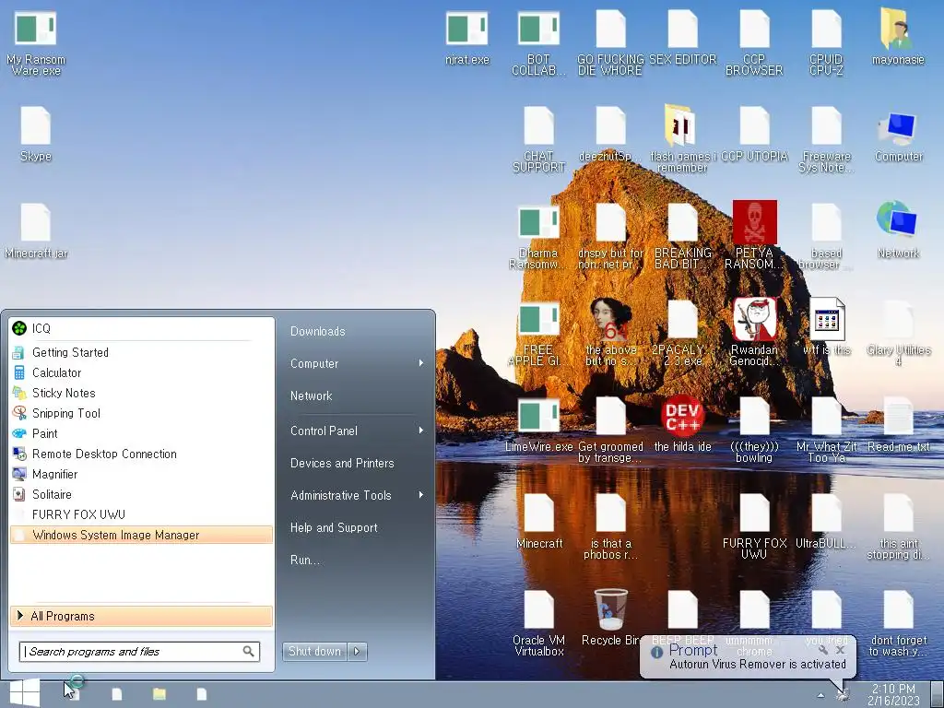Click the yellow folder icon on the taskbar
Viewport: 944px width, 708px height.
pos(159,694)
